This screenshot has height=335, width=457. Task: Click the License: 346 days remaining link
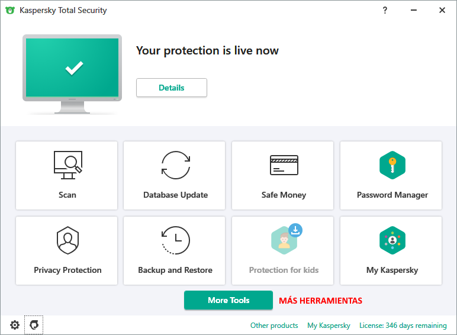[403, 326]
